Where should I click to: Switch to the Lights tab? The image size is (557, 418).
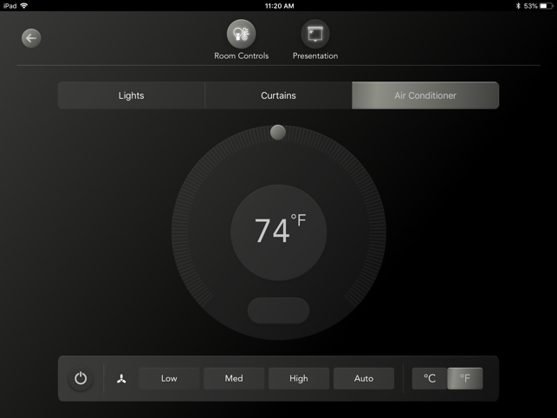(132, 95)
